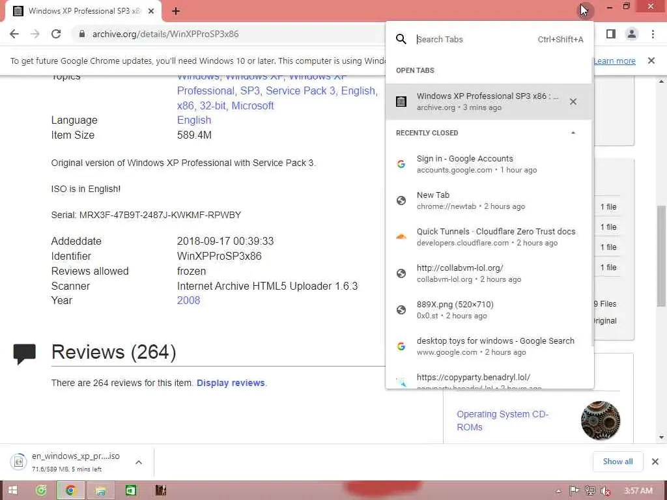
Task: Click the browser forward arrow
Action: (x=35, y=34)
